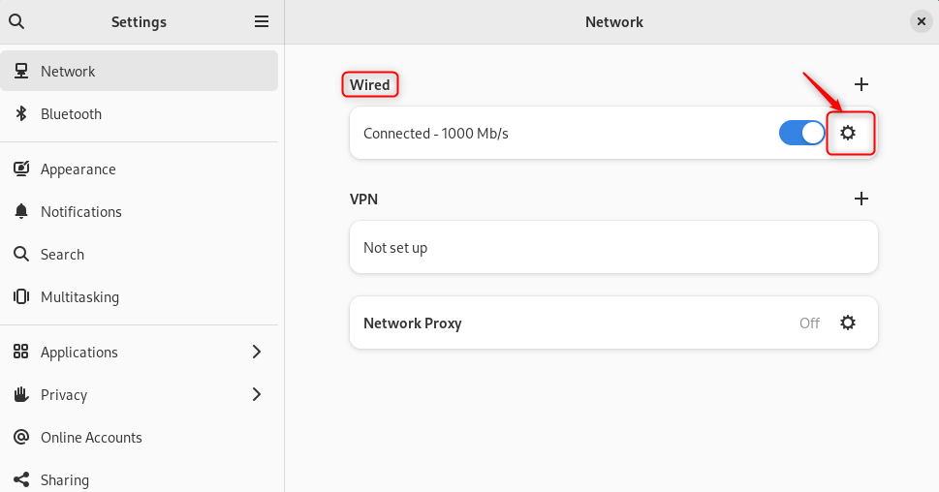Click the Bluetooth symbol icon
This screenshot has height=492, width=939.
(x=21, y=113)
